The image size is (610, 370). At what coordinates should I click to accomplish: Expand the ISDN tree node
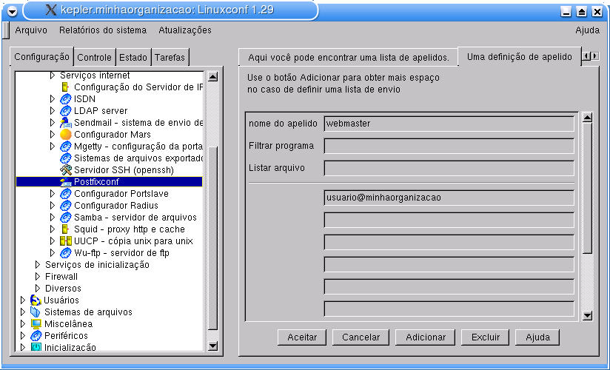pyautogui.click(x=53, y=99)
